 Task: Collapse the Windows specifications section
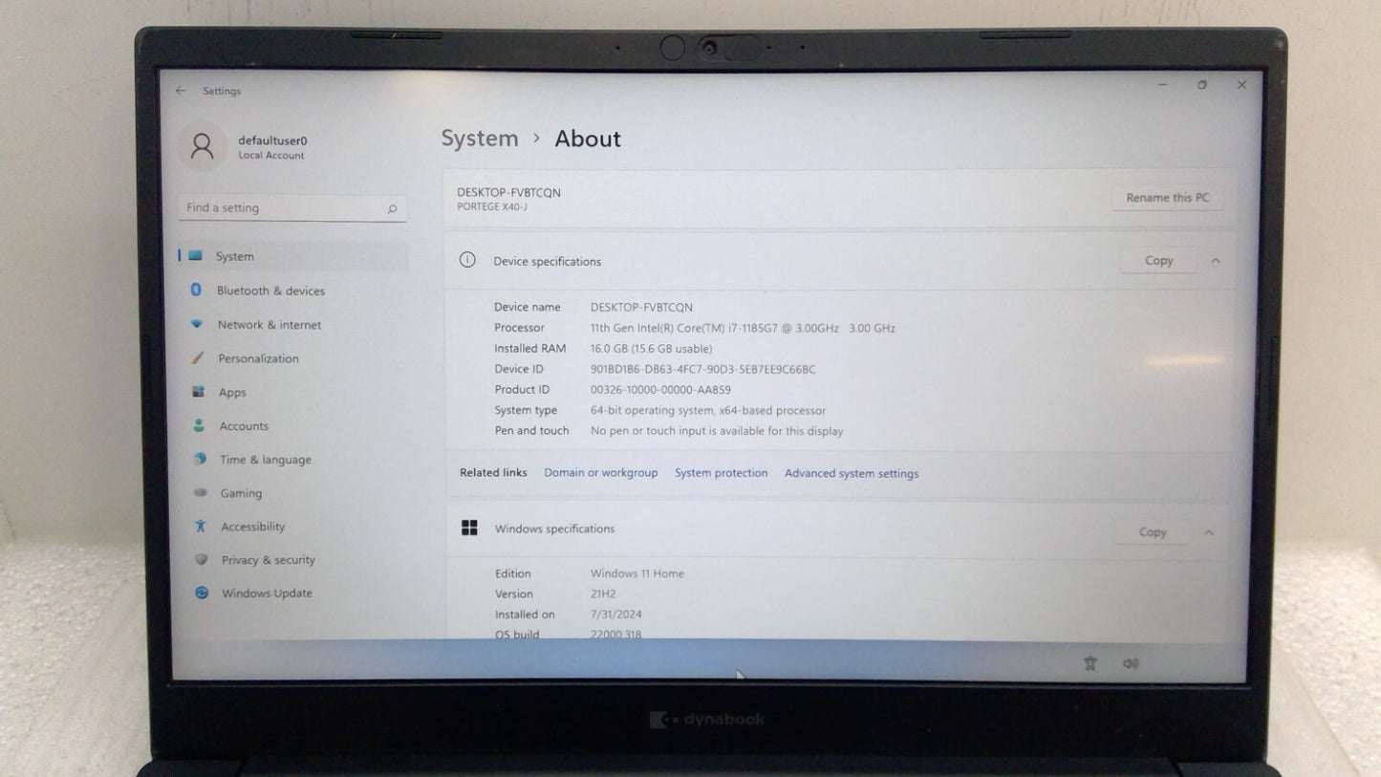(x=1209, y=532)
